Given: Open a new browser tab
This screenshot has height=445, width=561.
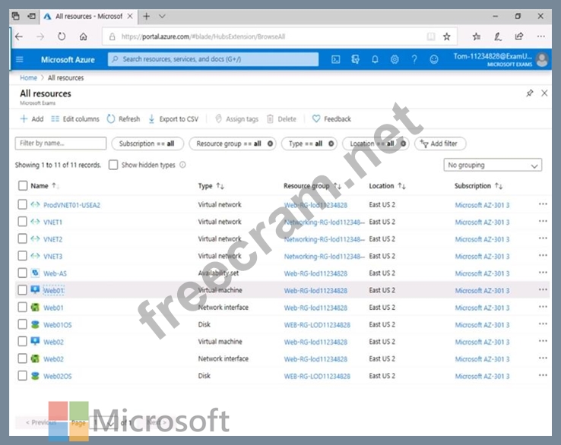Looking at the screenshot, I should (147, 17).
